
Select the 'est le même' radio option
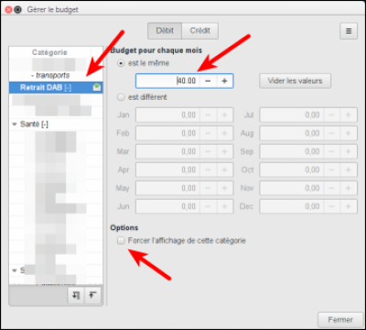[121, 63]
